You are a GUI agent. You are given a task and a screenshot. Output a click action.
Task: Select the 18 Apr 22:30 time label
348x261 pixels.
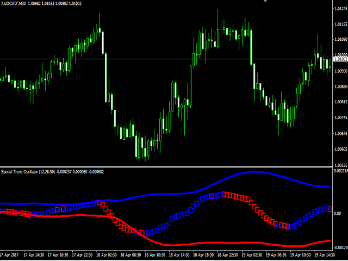pyautogui.click(x=227, y=255)
